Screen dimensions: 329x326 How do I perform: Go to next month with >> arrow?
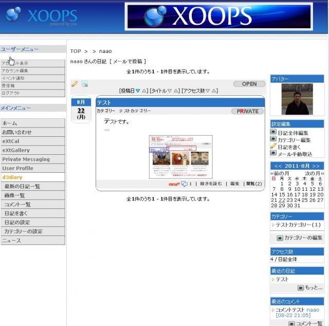tap(316, 166)
